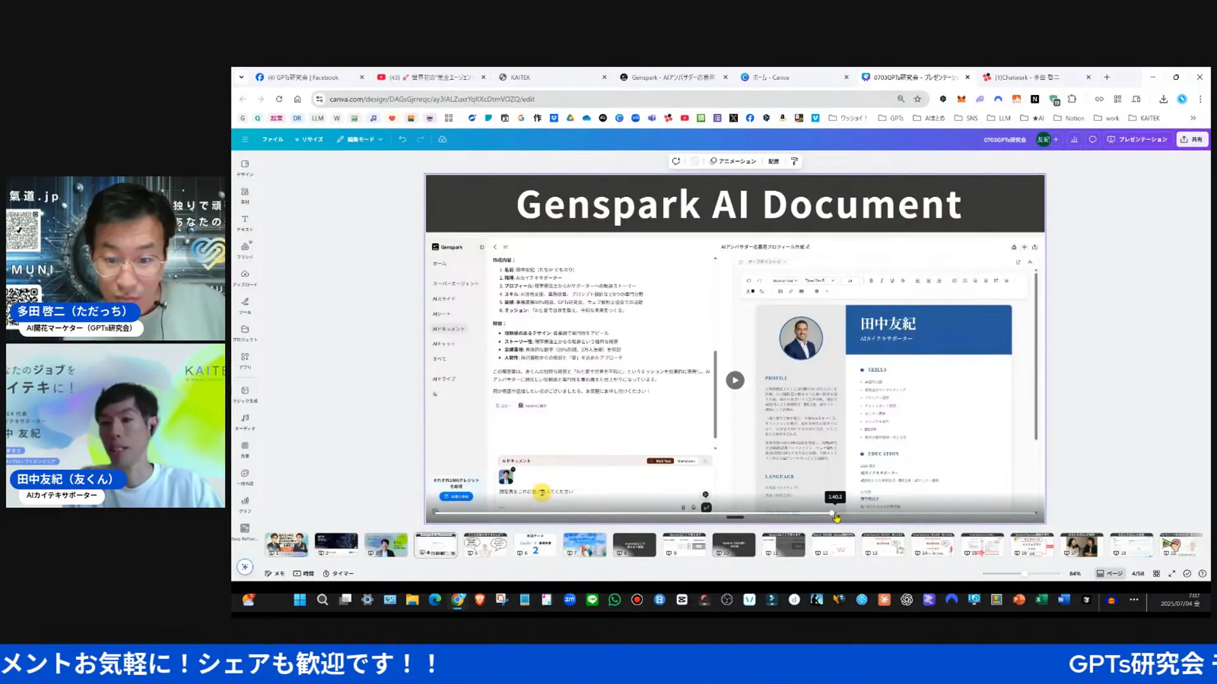This screenshot has width=1217, height=684.
Task: Open the Charts (グラフ) sidebar panel
Action: [245, 504]
